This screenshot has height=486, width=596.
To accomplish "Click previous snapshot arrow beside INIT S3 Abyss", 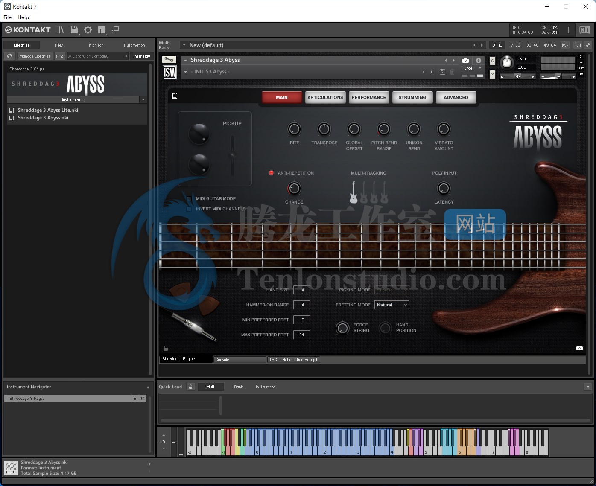I will (x=424, y=72).
